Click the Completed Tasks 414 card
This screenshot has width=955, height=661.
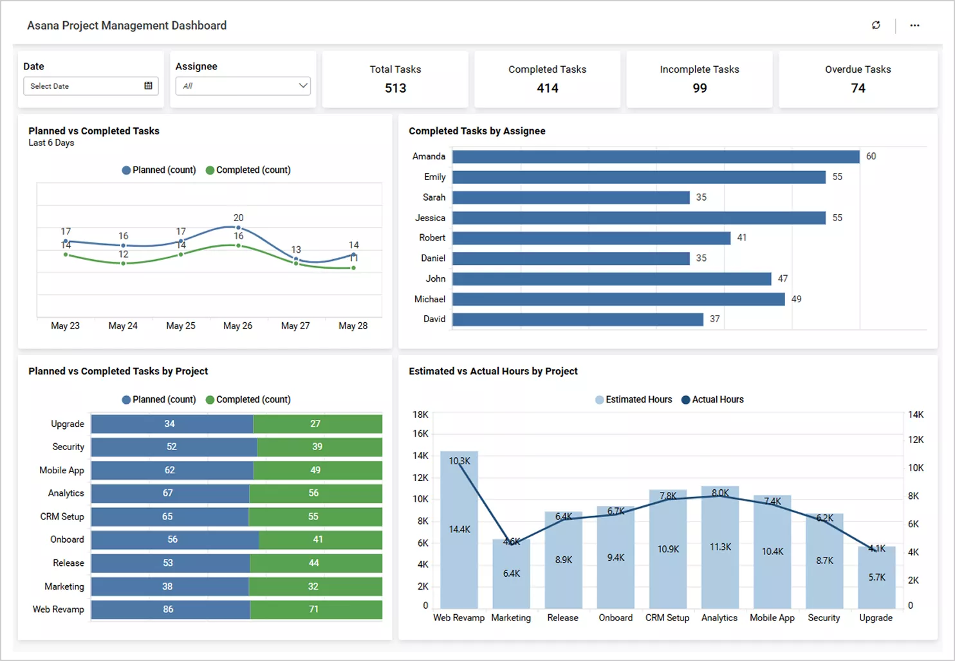click(548, 79)
